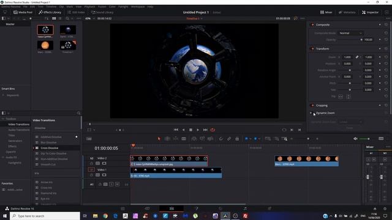392x220 pixels.
Task: Open the Fusion menu
Action: click(102, 7)
